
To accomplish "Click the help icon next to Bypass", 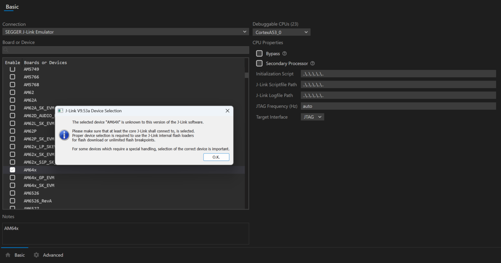I will pyautogui.click(x=284, y=54).
